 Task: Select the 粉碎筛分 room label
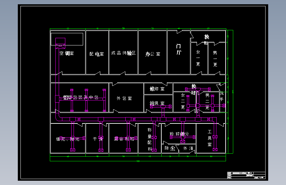pos(179,134)
